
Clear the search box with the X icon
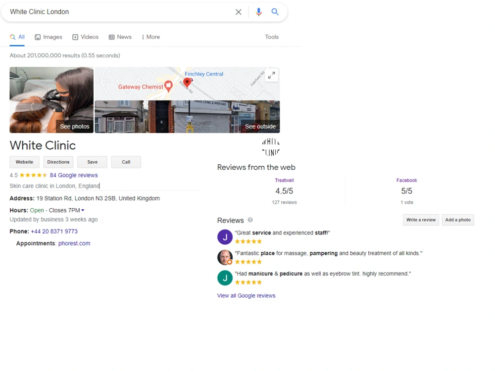(239, 12)
